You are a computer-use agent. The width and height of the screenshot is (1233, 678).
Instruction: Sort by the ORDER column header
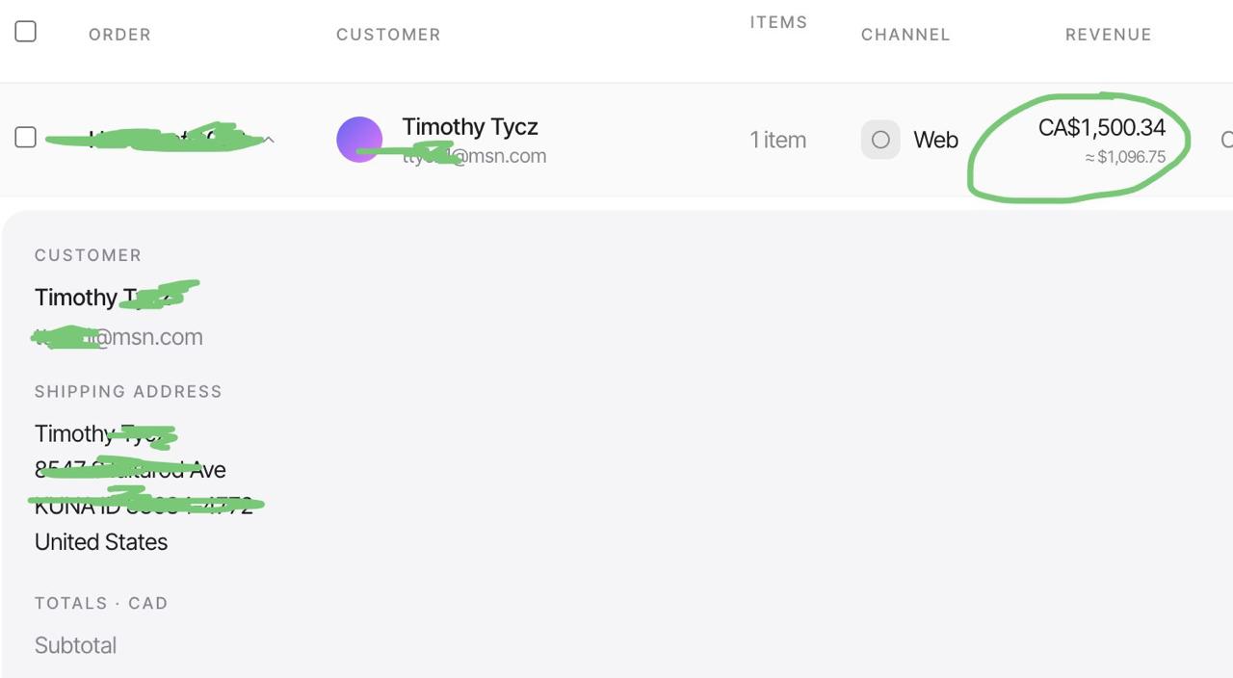pyautogui.click(x=119, y=35)
